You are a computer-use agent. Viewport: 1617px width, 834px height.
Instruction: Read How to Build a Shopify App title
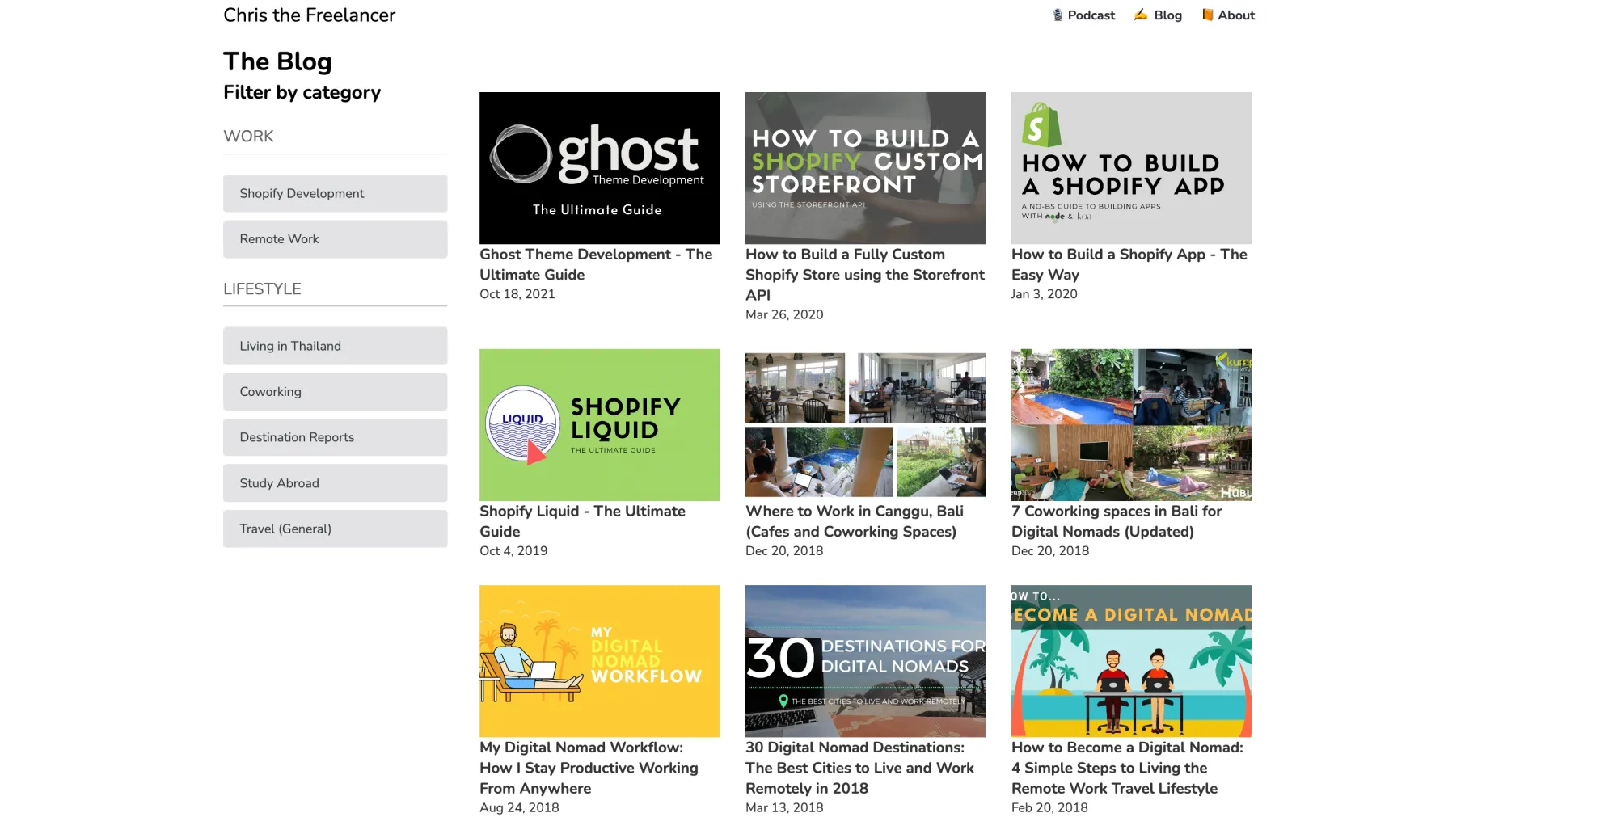1129,264
